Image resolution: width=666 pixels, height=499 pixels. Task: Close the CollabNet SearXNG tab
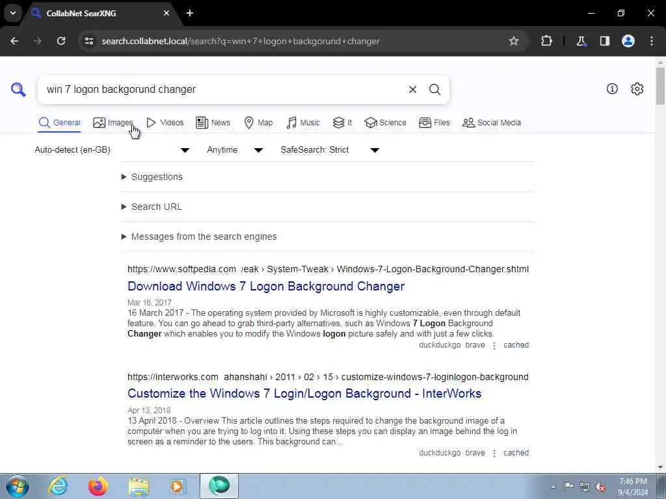[166, 13]
